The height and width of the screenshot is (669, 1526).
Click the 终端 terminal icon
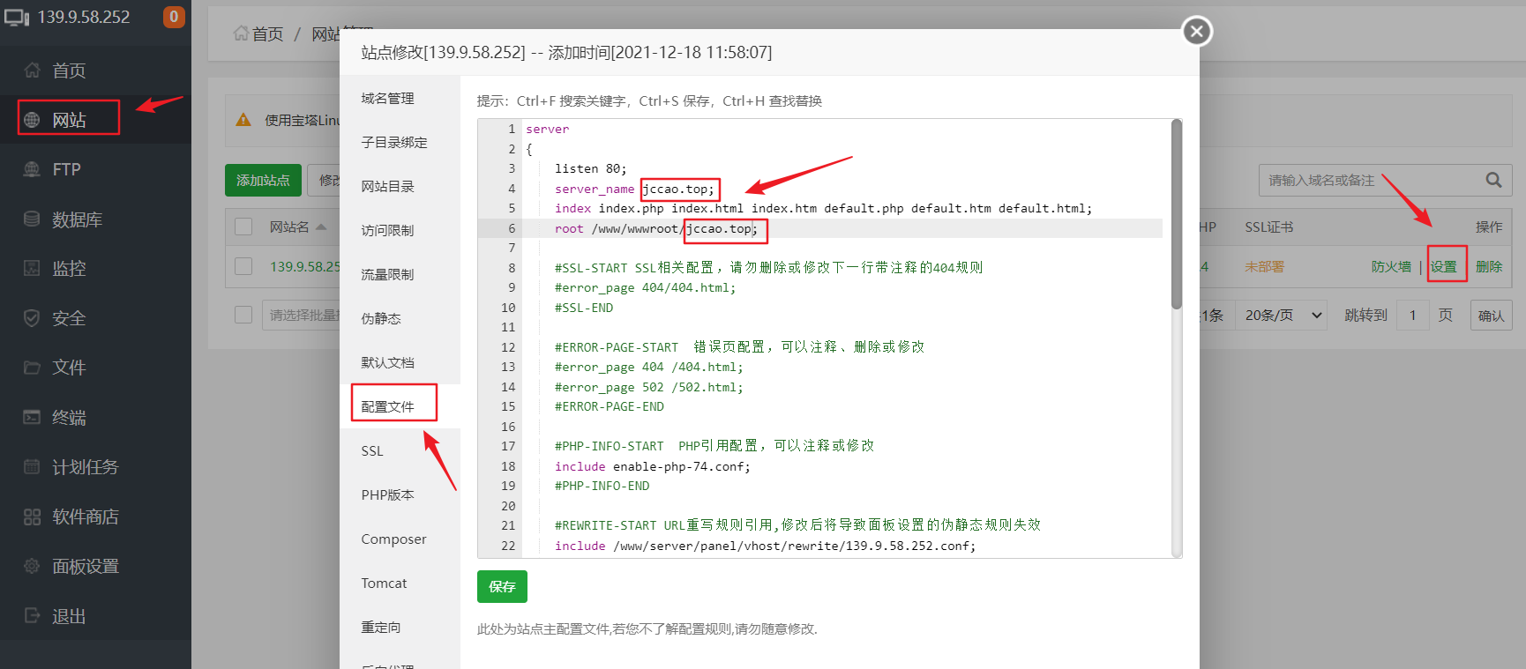32,417
